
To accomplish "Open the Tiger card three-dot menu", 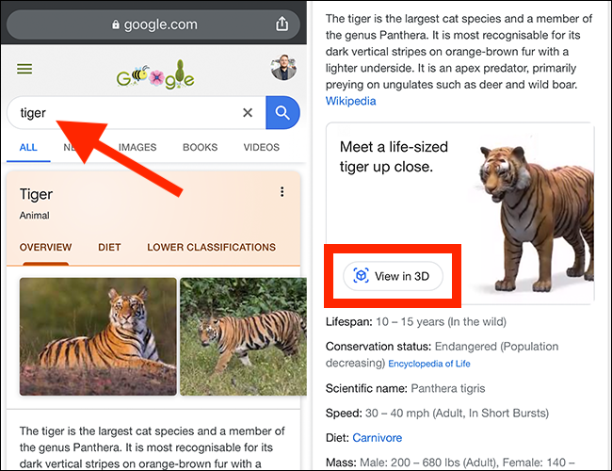I will tap(282, 193).
